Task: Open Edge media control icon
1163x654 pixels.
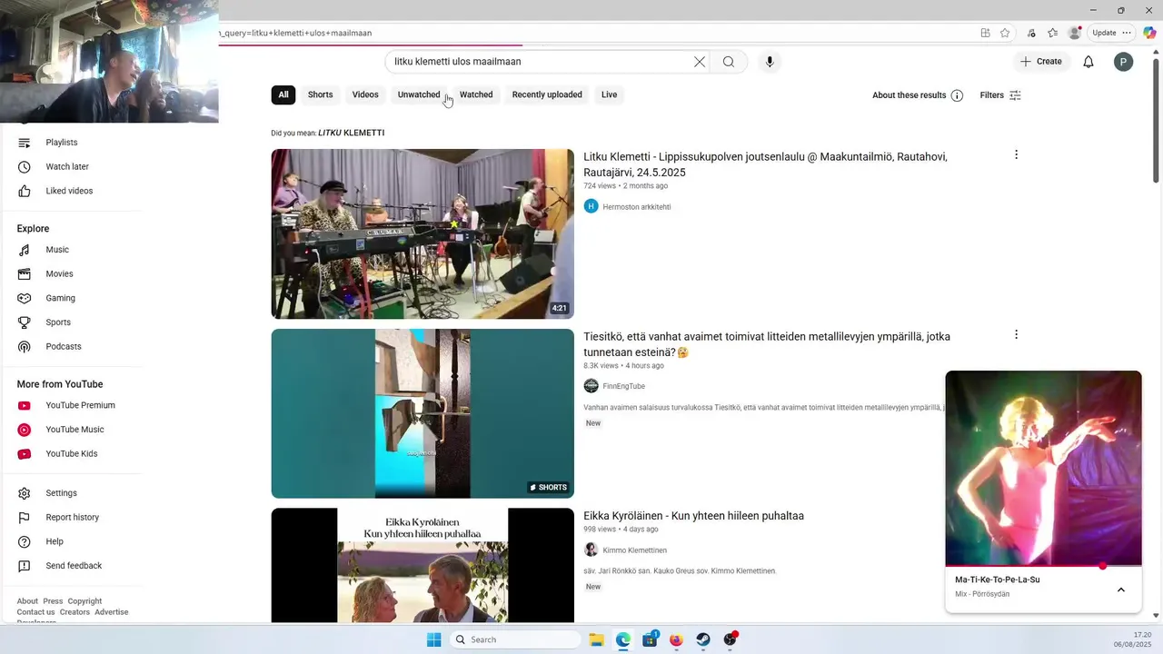Action: [x=1031, y=33]
